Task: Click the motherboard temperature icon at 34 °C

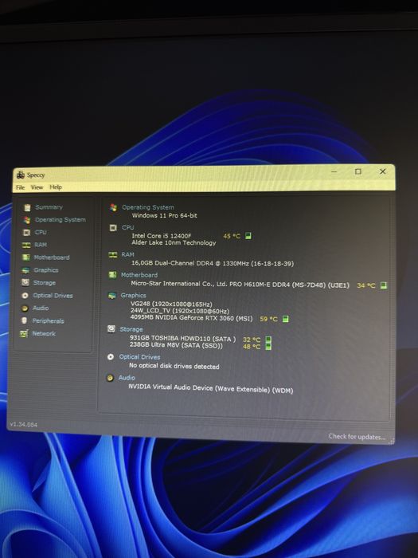Action: click(383, 285)
